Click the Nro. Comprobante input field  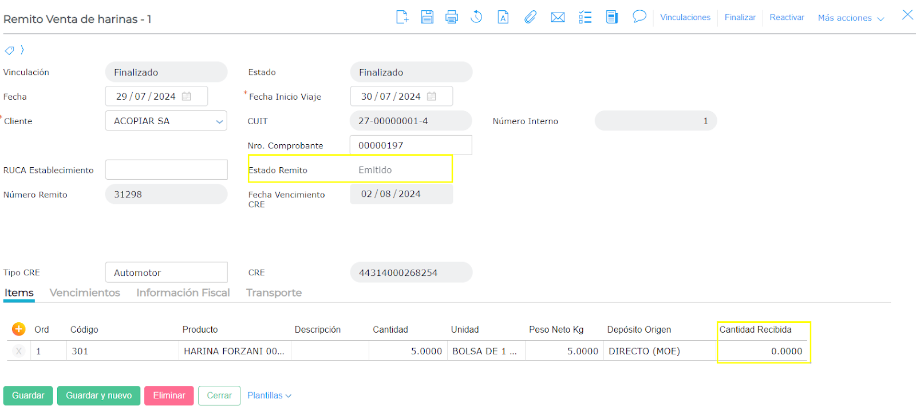pyautogui.click(x=410, y=145)
